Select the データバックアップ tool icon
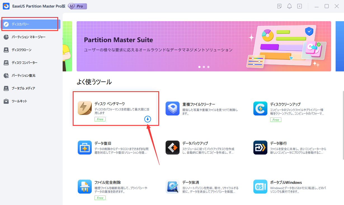This screenshot has width=344, height=205. (173, 148)
